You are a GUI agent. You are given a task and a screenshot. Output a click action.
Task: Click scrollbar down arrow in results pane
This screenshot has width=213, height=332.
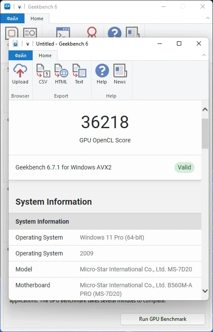click(x=205, y=291)
